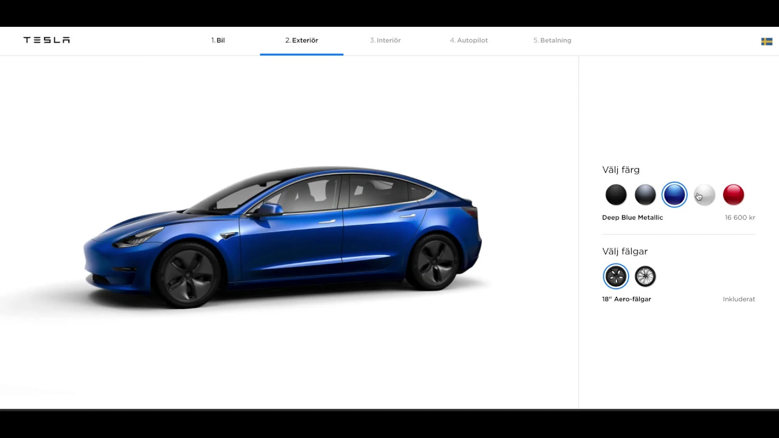Click the Välj fälgar heading
The height and width of the screenshot is (438, 779).
click(624, 251)
